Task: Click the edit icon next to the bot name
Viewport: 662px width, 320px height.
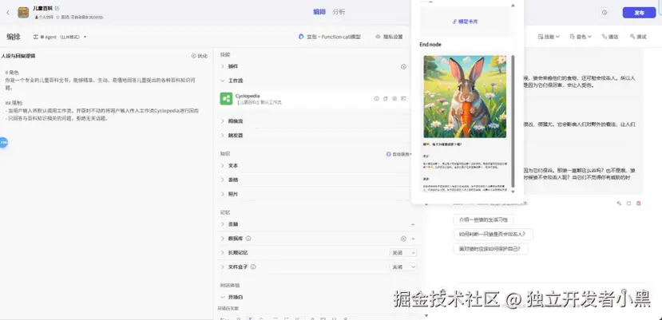Action: pyautogui.click(x=57, y=8)
